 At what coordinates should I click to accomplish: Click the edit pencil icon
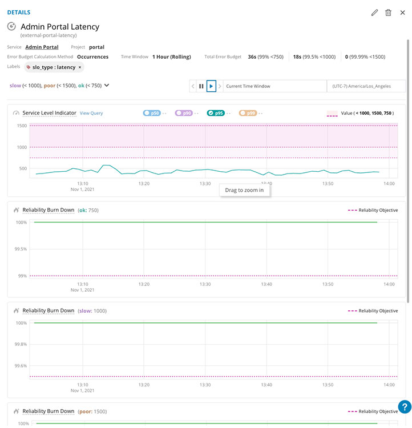(x=374, y=13)
